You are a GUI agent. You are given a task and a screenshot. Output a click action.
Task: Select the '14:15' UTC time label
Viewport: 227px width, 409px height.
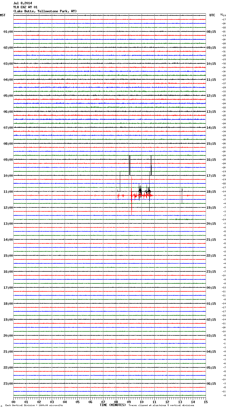(x=211, y=128)
